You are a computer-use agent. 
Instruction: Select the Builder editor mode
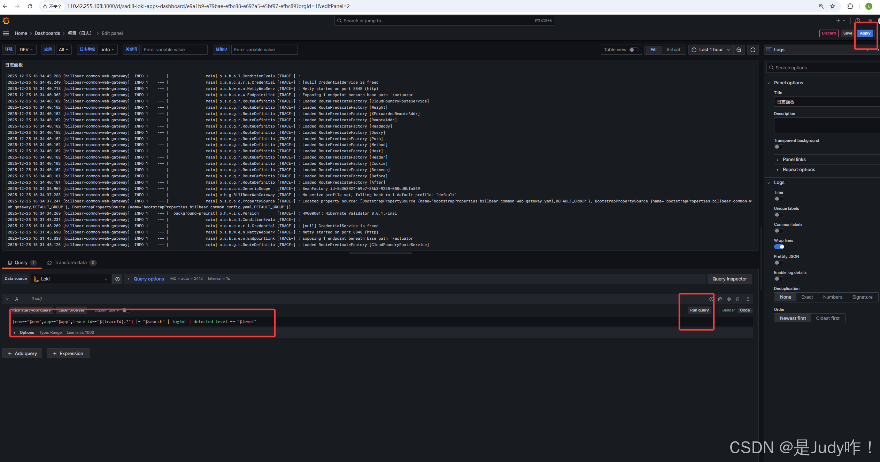coord(728,310)
